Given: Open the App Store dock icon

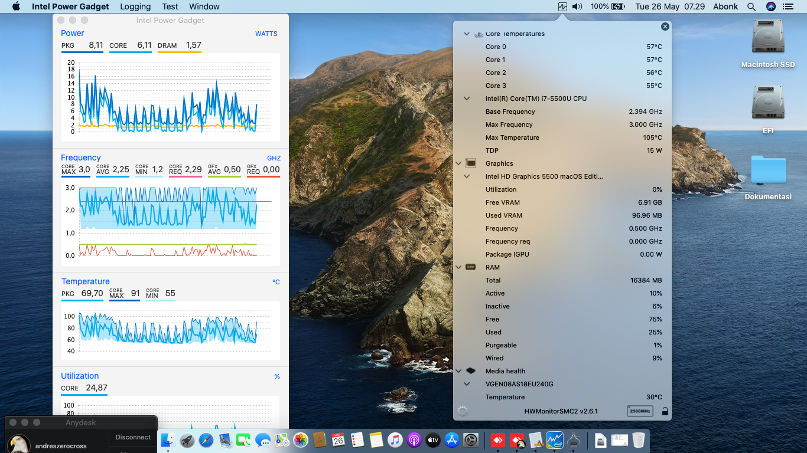Looking at the screenshot, I should click(x=452, y=440).
